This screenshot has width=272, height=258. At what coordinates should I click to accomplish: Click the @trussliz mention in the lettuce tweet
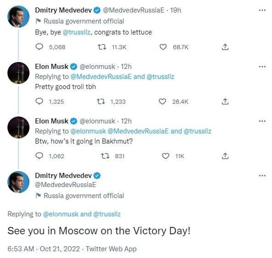click(x=78, y=32)
